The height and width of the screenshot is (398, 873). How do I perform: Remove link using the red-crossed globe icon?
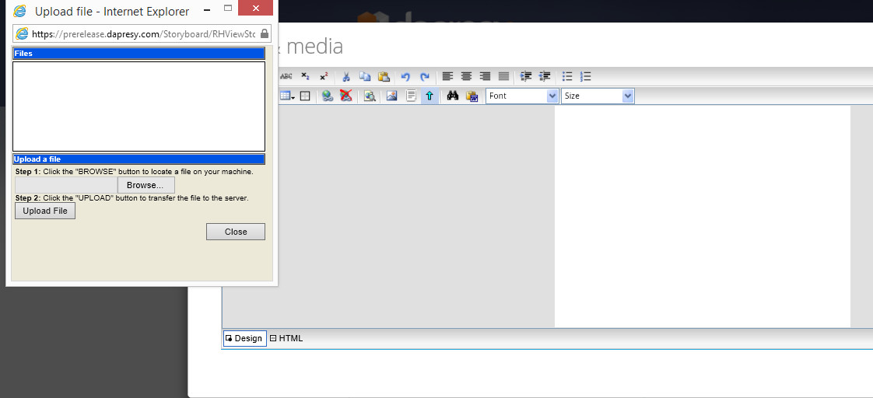tap(346, 96)
